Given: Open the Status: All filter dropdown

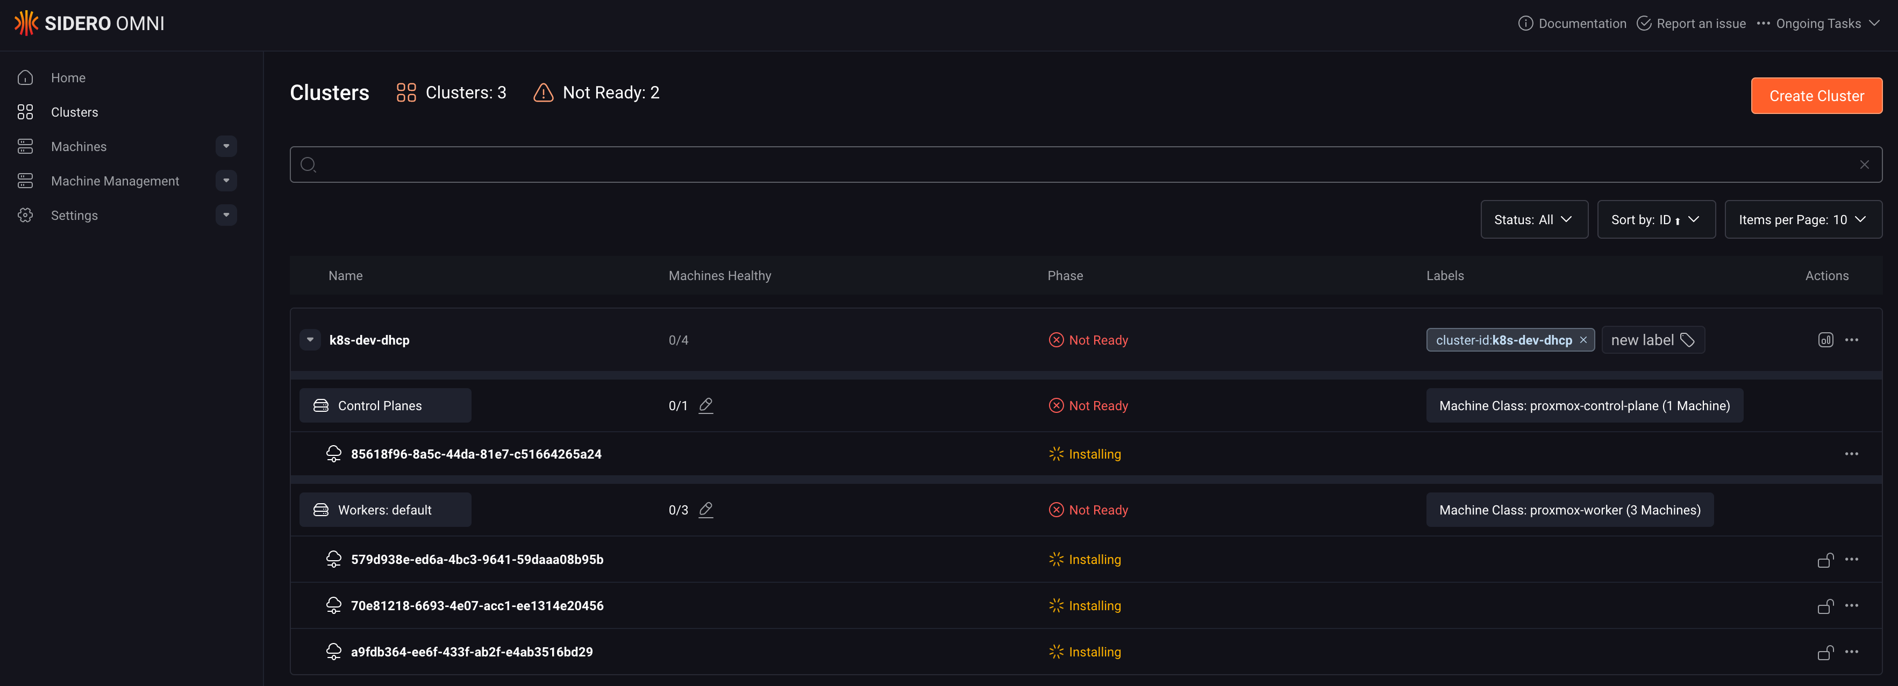Looking at the screenshot, I should tap(1534, 219).
